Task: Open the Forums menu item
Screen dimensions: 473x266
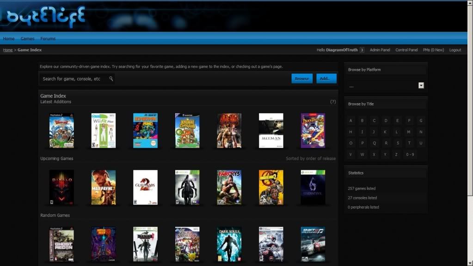Action: point(48,39)
